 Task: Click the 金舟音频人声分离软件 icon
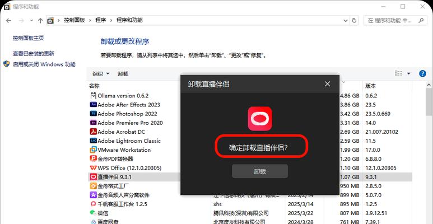93,195
